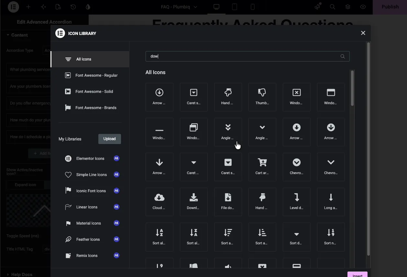This screenshot has height=277, width=407.
Task: Click the icon grid scrollbar thumb
Action: (x=352, y=88)
